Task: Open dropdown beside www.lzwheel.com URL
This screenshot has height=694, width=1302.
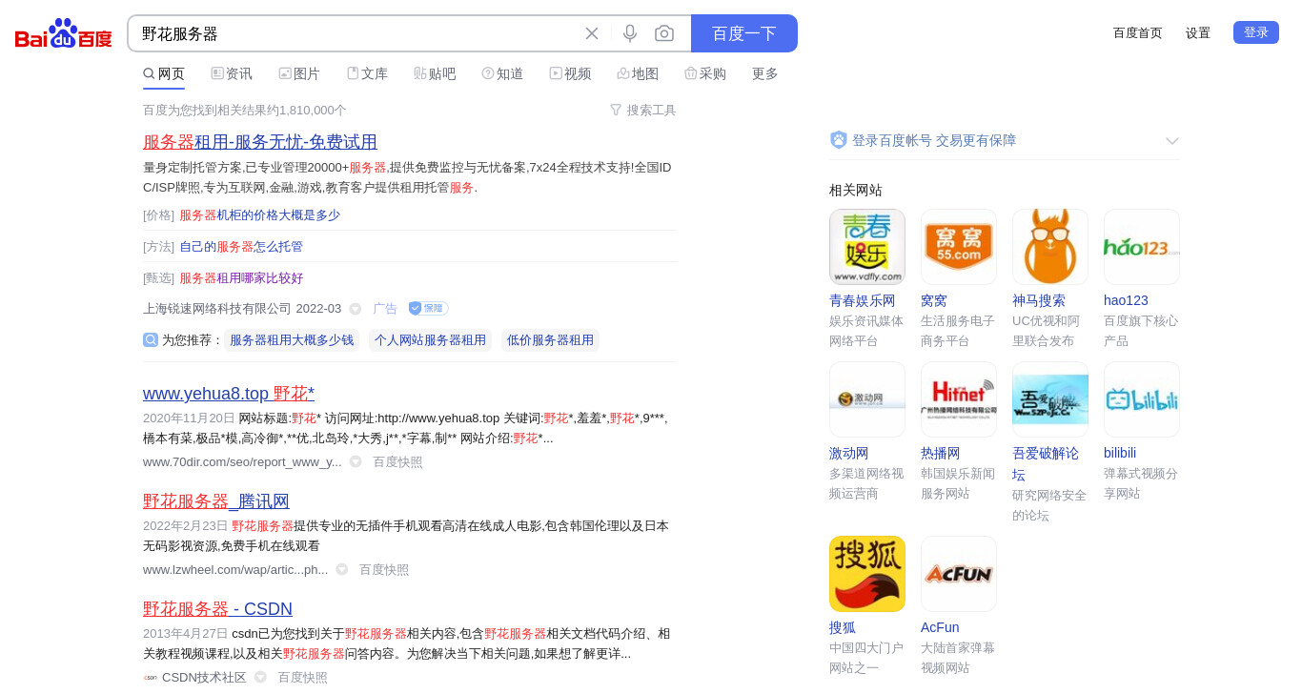Action: 342,569
